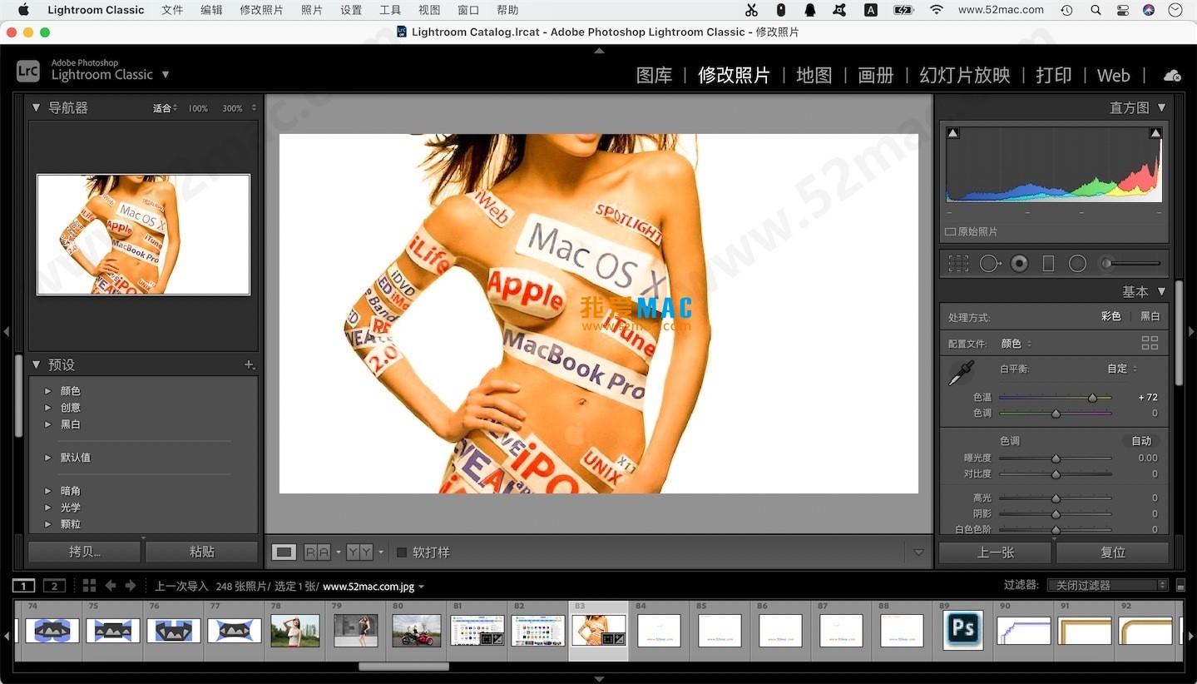Image resolution: width=1197 pixels, height=684 pixels.
Task: Open Wi-Fi status menu icon
Action: pyautogui.click(x=937, y=10)
